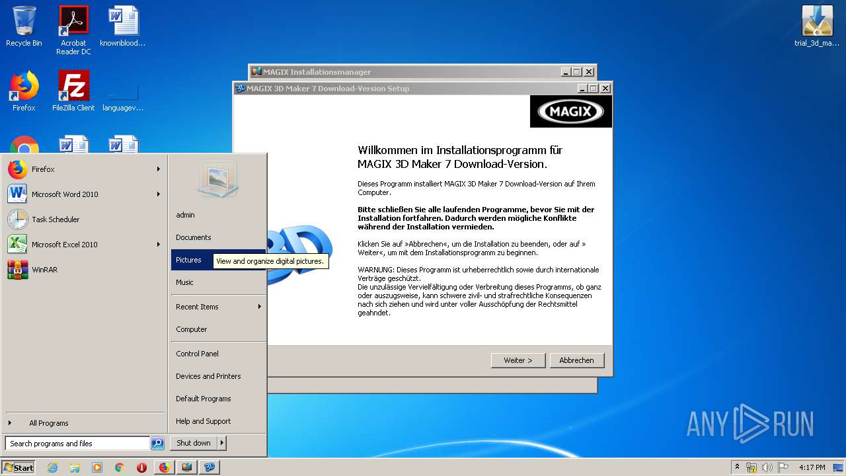Launch Chrome from the taskbar

pyautogui.click(x=119, y=467)
